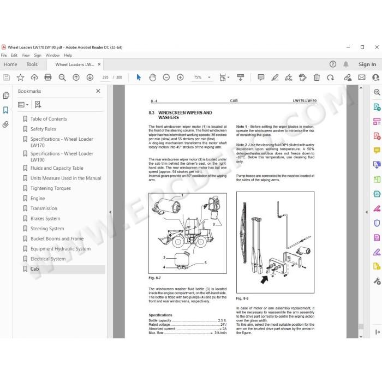Go to next page arrow
The height and width of the screenshot is (382, 382).
90,77
